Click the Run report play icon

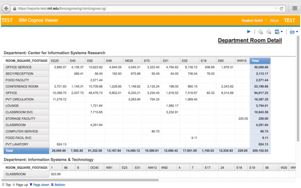(249, 32)
